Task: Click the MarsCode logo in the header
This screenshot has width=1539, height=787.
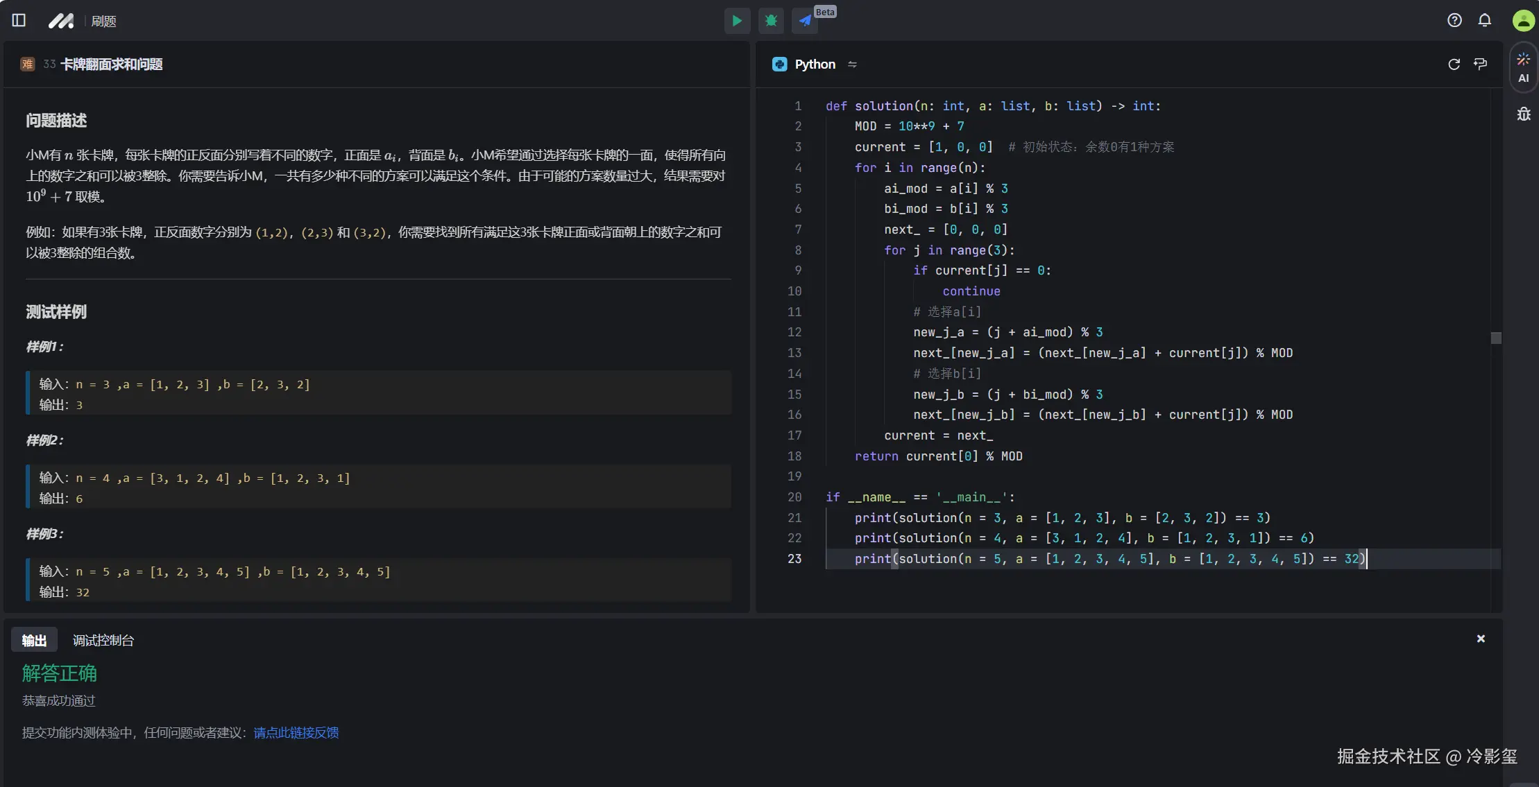Action: (60, 21)
